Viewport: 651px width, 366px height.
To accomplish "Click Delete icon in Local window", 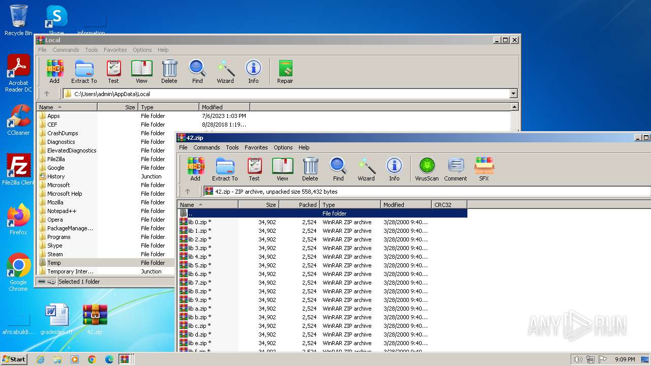I will pyautogui.click(x=169, y=71).
